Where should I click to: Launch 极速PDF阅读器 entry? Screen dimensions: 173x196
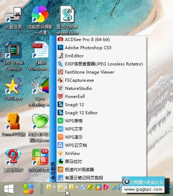(101, 169)
